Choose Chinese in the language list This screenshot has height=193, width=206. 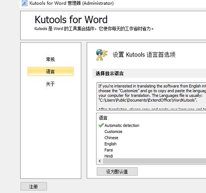(111, 138)
